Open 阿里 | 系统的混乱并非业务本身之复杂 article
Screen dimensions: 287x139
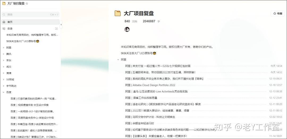pyautogui.click(x=164, y=79)
